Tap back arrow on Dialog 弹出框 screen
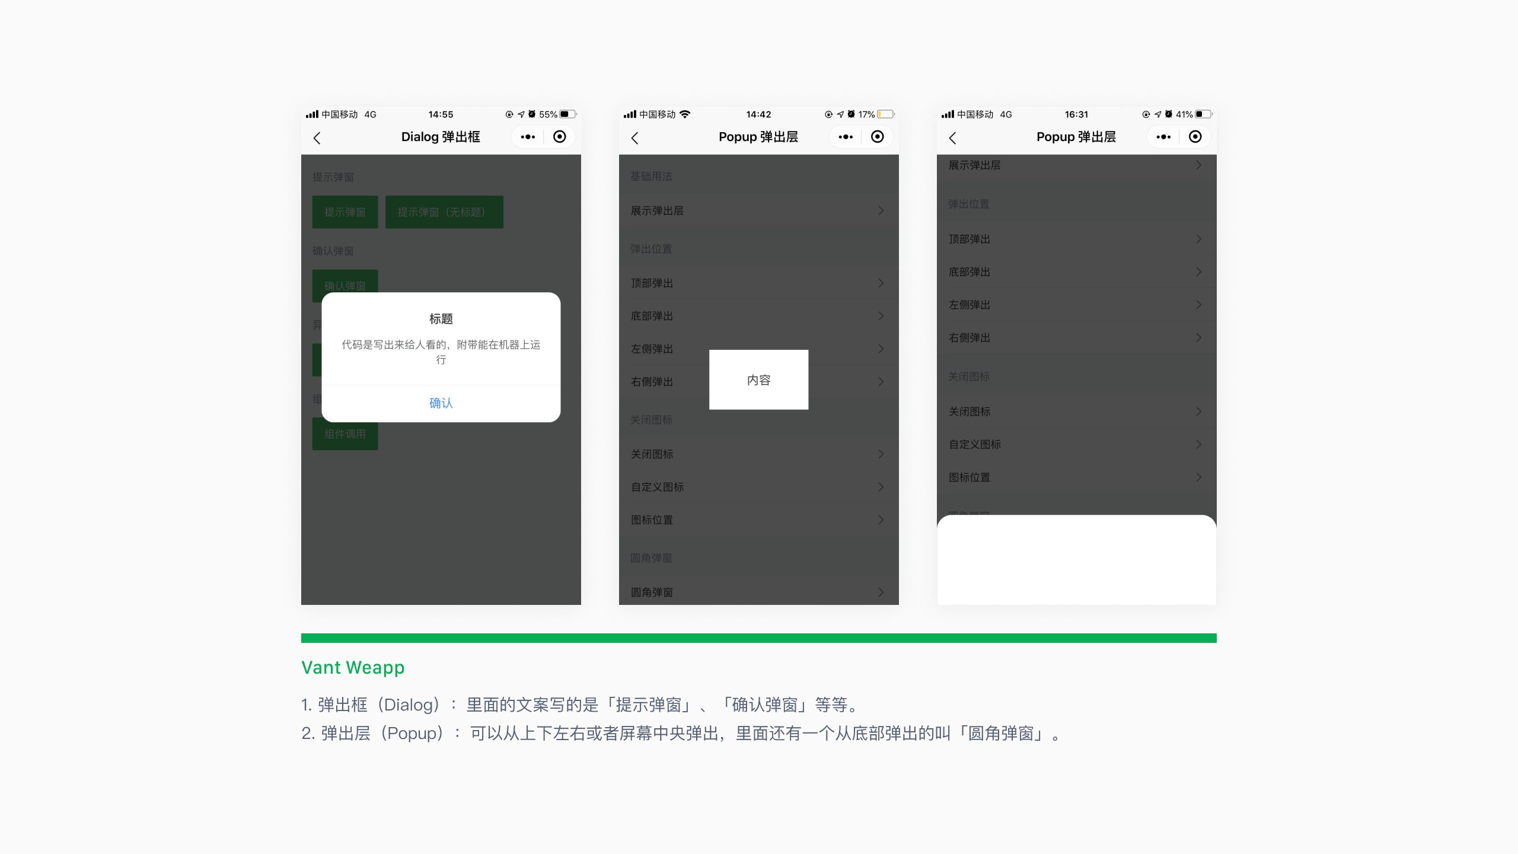The width and height of the screenshot is (1518, 854). point(317,138)
